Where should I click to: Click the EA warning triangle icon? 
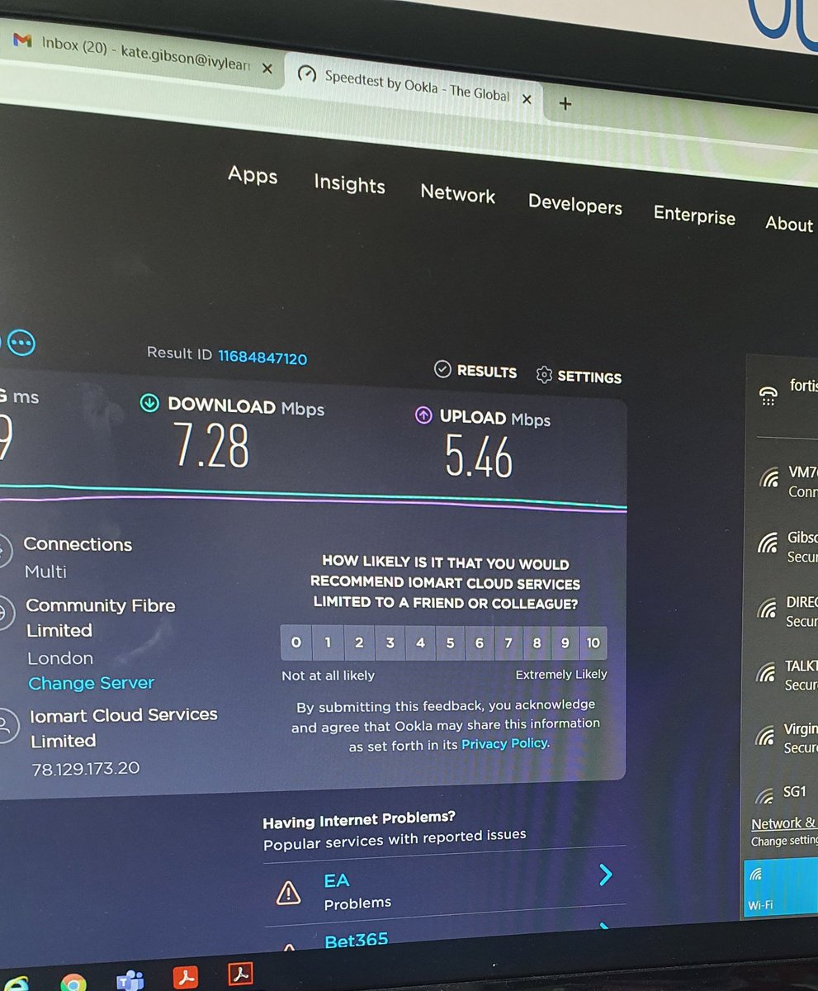click(288, 892)
